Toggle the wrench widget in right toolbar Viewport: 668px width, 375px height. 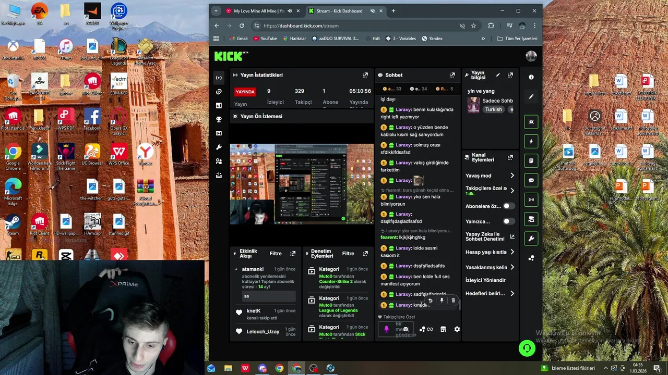click(x=531, y=239)
